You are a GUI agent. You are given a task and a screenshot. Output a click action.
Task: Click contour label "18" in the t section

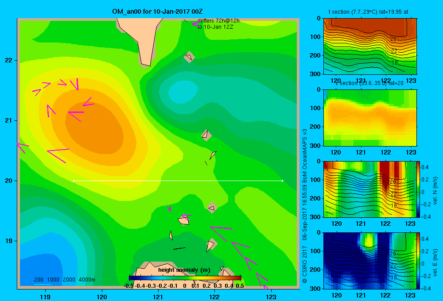(395, 63)
